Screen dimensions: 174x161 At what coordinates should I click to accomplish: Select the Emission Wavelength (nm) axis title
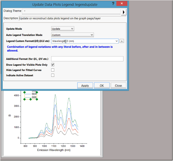(53, 150)
